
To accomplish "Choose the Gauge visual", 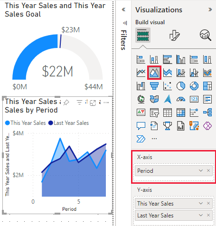I will tap(181, 99).
